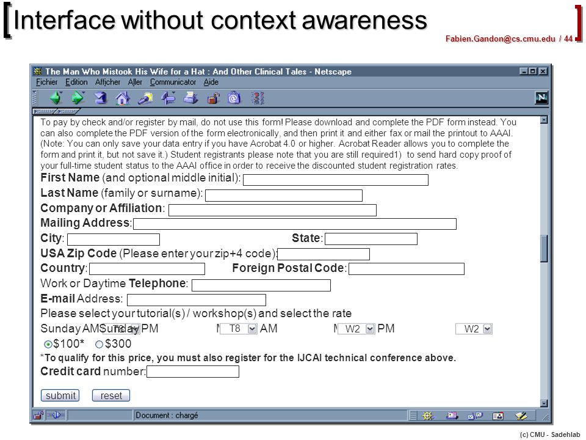Open the Edition menu
Screen dimensions: 586x440
point(76,82)
